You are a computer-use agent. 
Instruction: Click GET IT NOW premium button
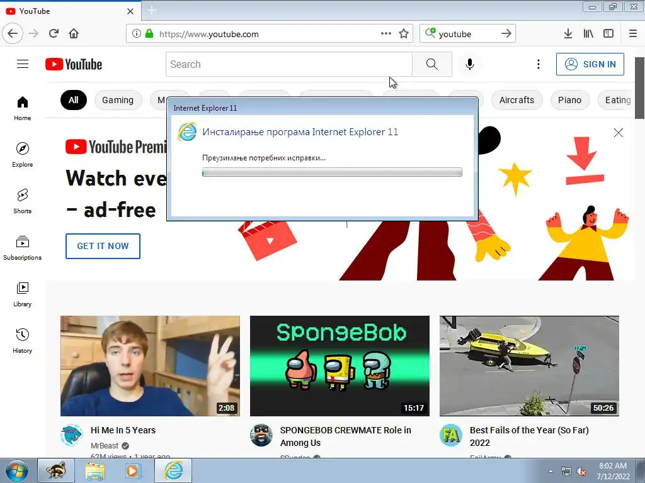[x=103, y=246]
